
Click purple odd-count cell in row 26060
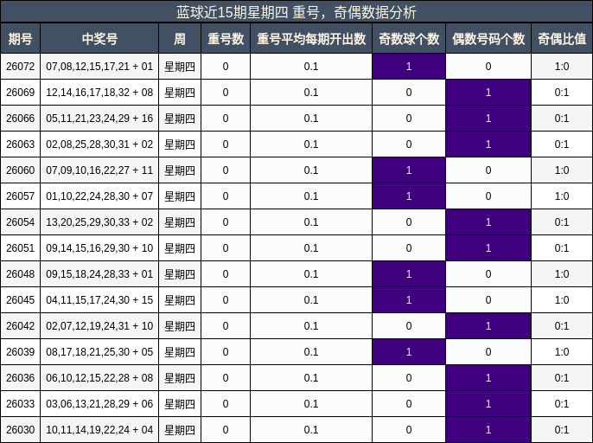click(x=409, y=170)
